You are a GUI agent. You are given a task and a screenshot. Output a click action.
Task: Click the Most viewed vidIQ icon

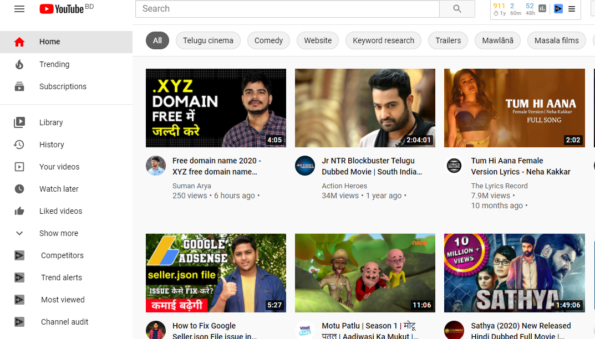tap(19, 300)
